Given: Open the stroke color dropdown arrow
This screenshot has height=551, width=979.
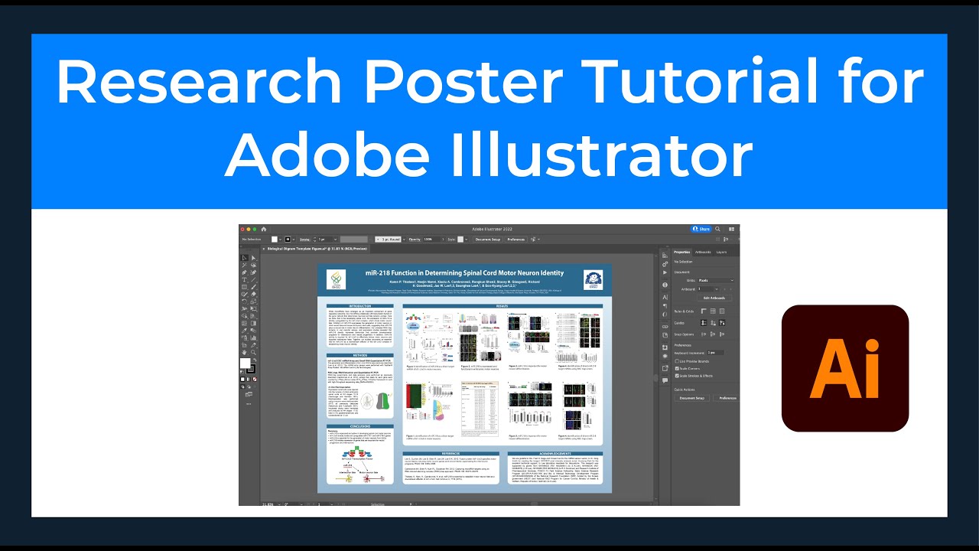Looking at the screenshot, I should click(x=293, y=240).
